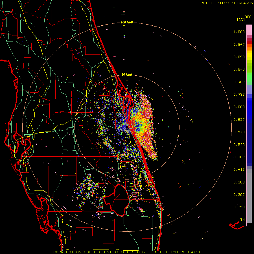Click the 0.253 scale value
This screenshot has width=254, height=254.
[239, 207]
